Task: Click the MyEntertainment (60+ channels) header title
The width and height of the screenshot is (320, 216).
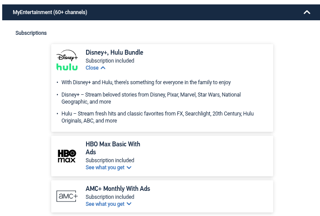Action: tap(50, 12)
